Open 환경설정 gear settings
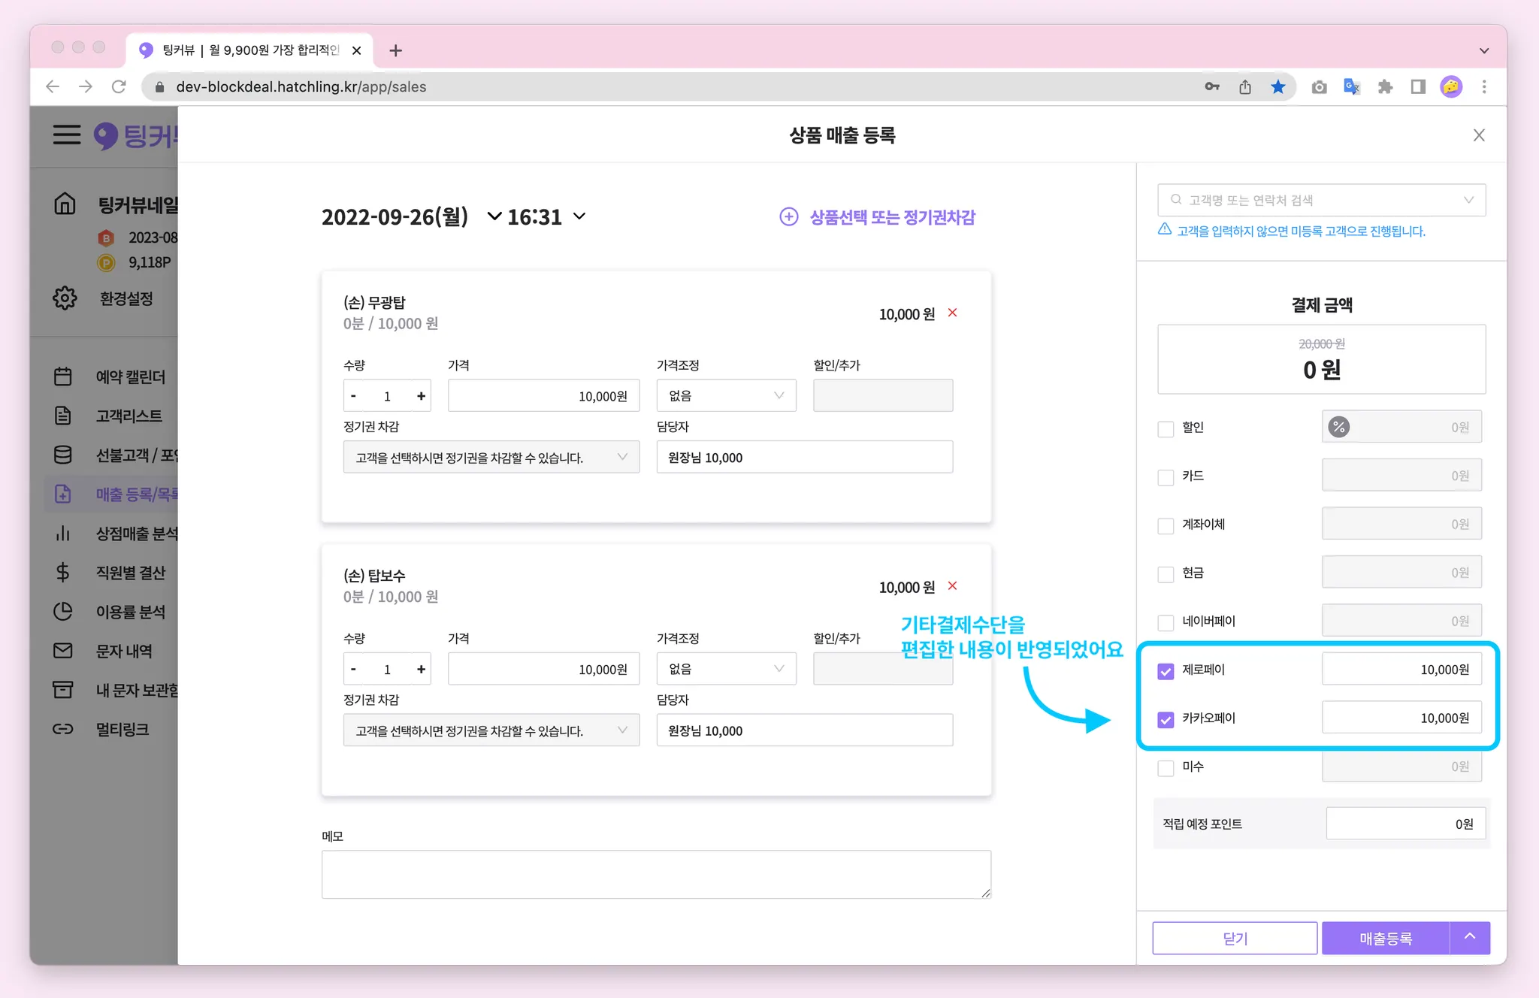Screen dimensions: 1539x998 (x=65, y=298)
